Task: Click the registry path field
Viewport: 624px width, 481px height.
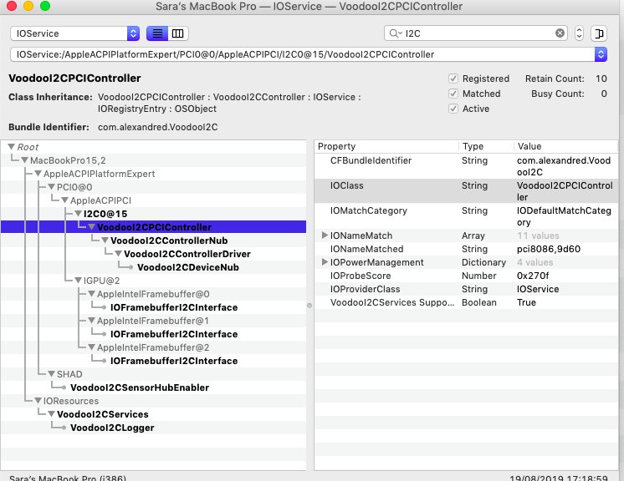Action: pos(303,54)
